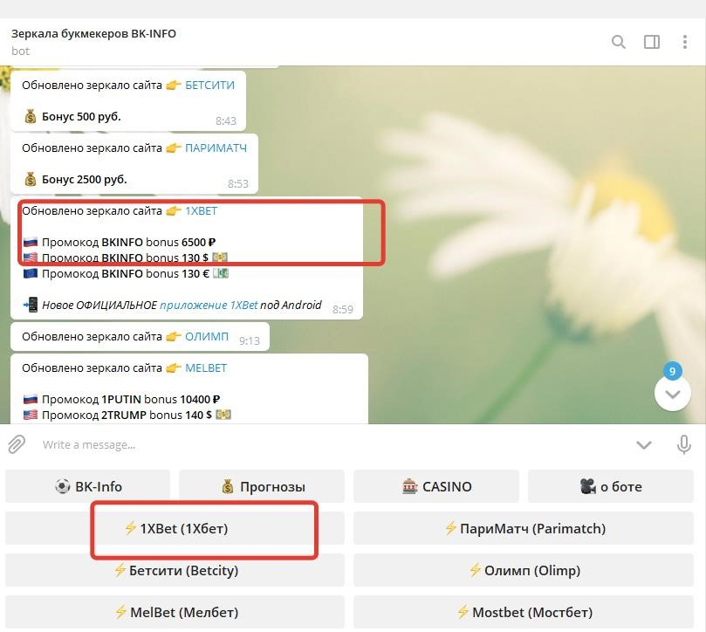Click the money bag emoji beside Бонус 2500

(31, 179)
